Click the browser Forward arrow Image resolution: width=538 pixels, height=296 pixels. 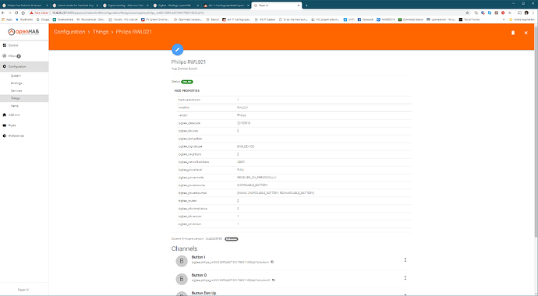pos(9,12)
